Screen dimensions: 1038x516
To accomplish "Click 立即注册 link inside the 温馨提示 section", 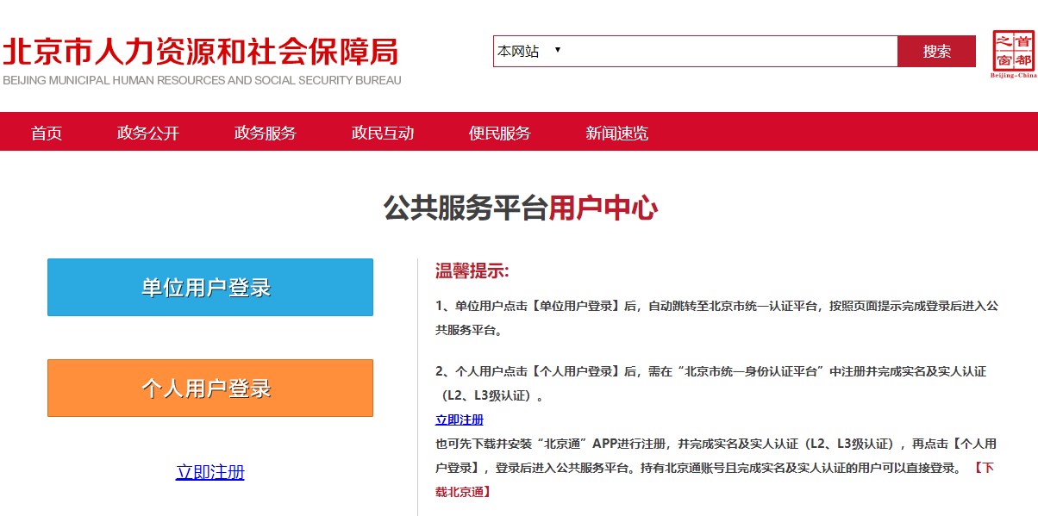I will (x=460, y=420).
